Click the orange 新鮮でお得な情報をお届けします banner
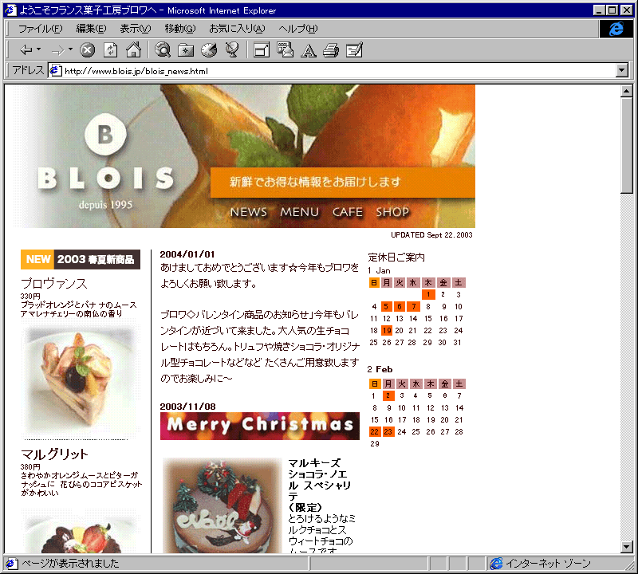Screen dimensions: 638x574 pos(343,182)
